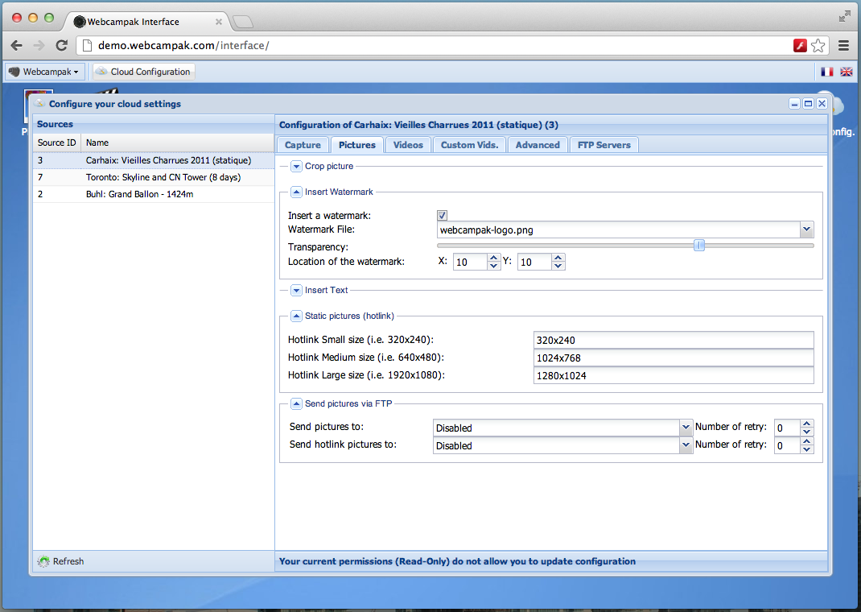The width and height of the screenshot is (861, 612).
Task: Click the Refresh icon in Sources panel
Action: (43, 561)
